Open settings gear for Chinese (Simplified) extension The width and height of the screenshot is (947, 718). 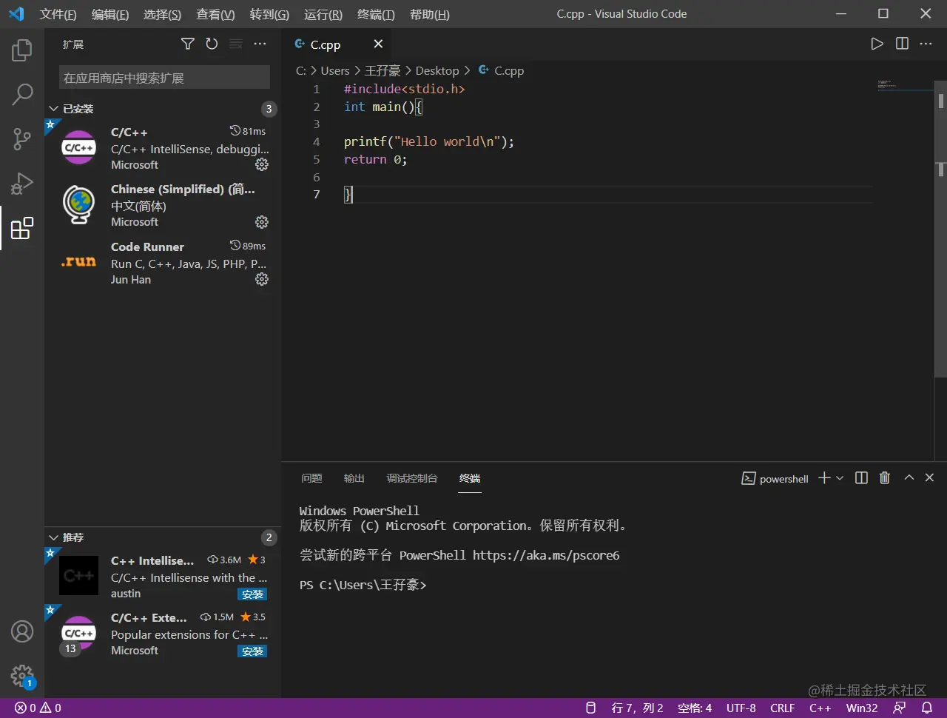(262, 222)
